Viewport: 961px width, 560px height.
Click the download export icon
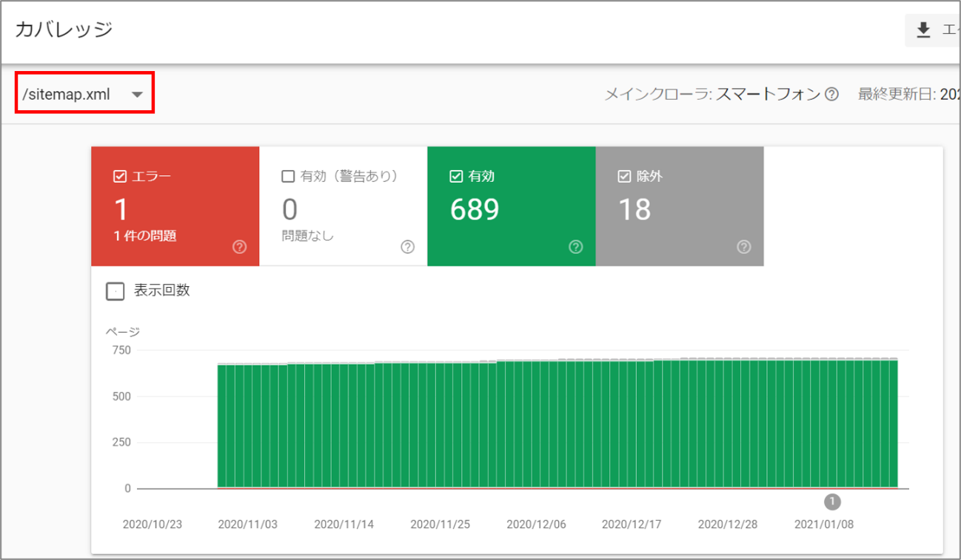(x=923, y=30)
